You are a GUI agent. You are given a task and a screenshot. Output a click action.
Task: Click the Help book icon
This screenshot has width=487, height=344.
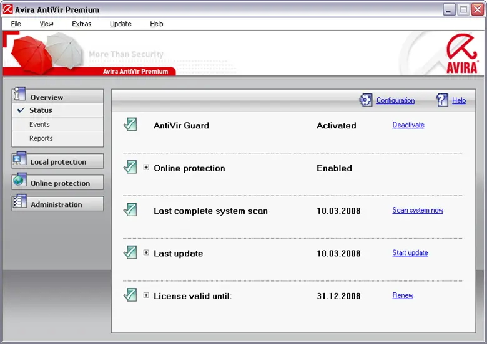coord(442,100)
